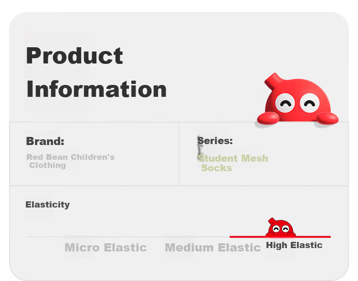Select the Medium Elastic option
This screenshot has height=281, width=358.
tap(212, 248)
